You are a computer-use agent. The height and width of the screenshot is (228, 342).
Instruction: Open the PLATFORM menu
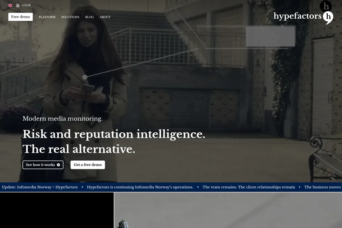pos(47,17)
